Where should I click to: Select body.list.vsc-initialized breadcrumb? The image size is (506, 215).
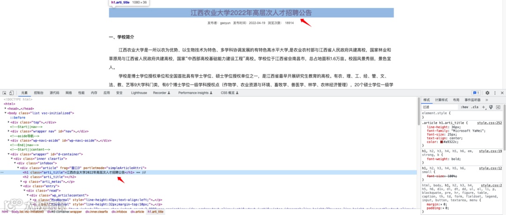pos(28,212)
